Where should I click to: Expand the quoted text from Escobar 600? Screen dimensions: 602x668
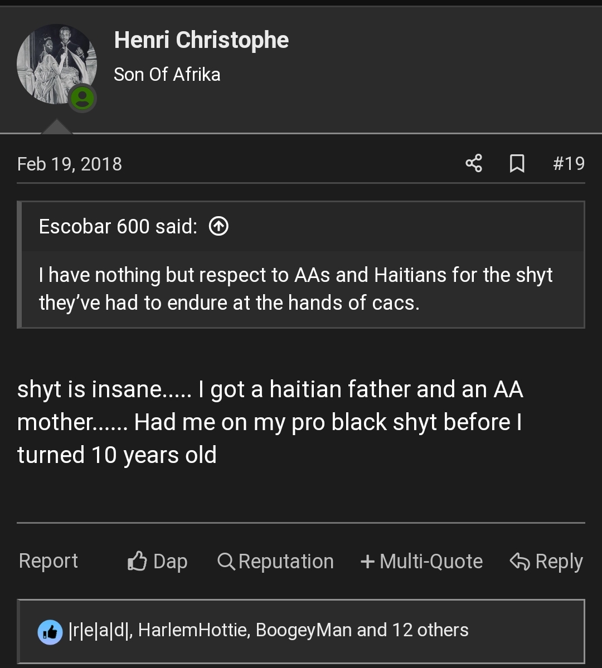[x=295, y=289]
